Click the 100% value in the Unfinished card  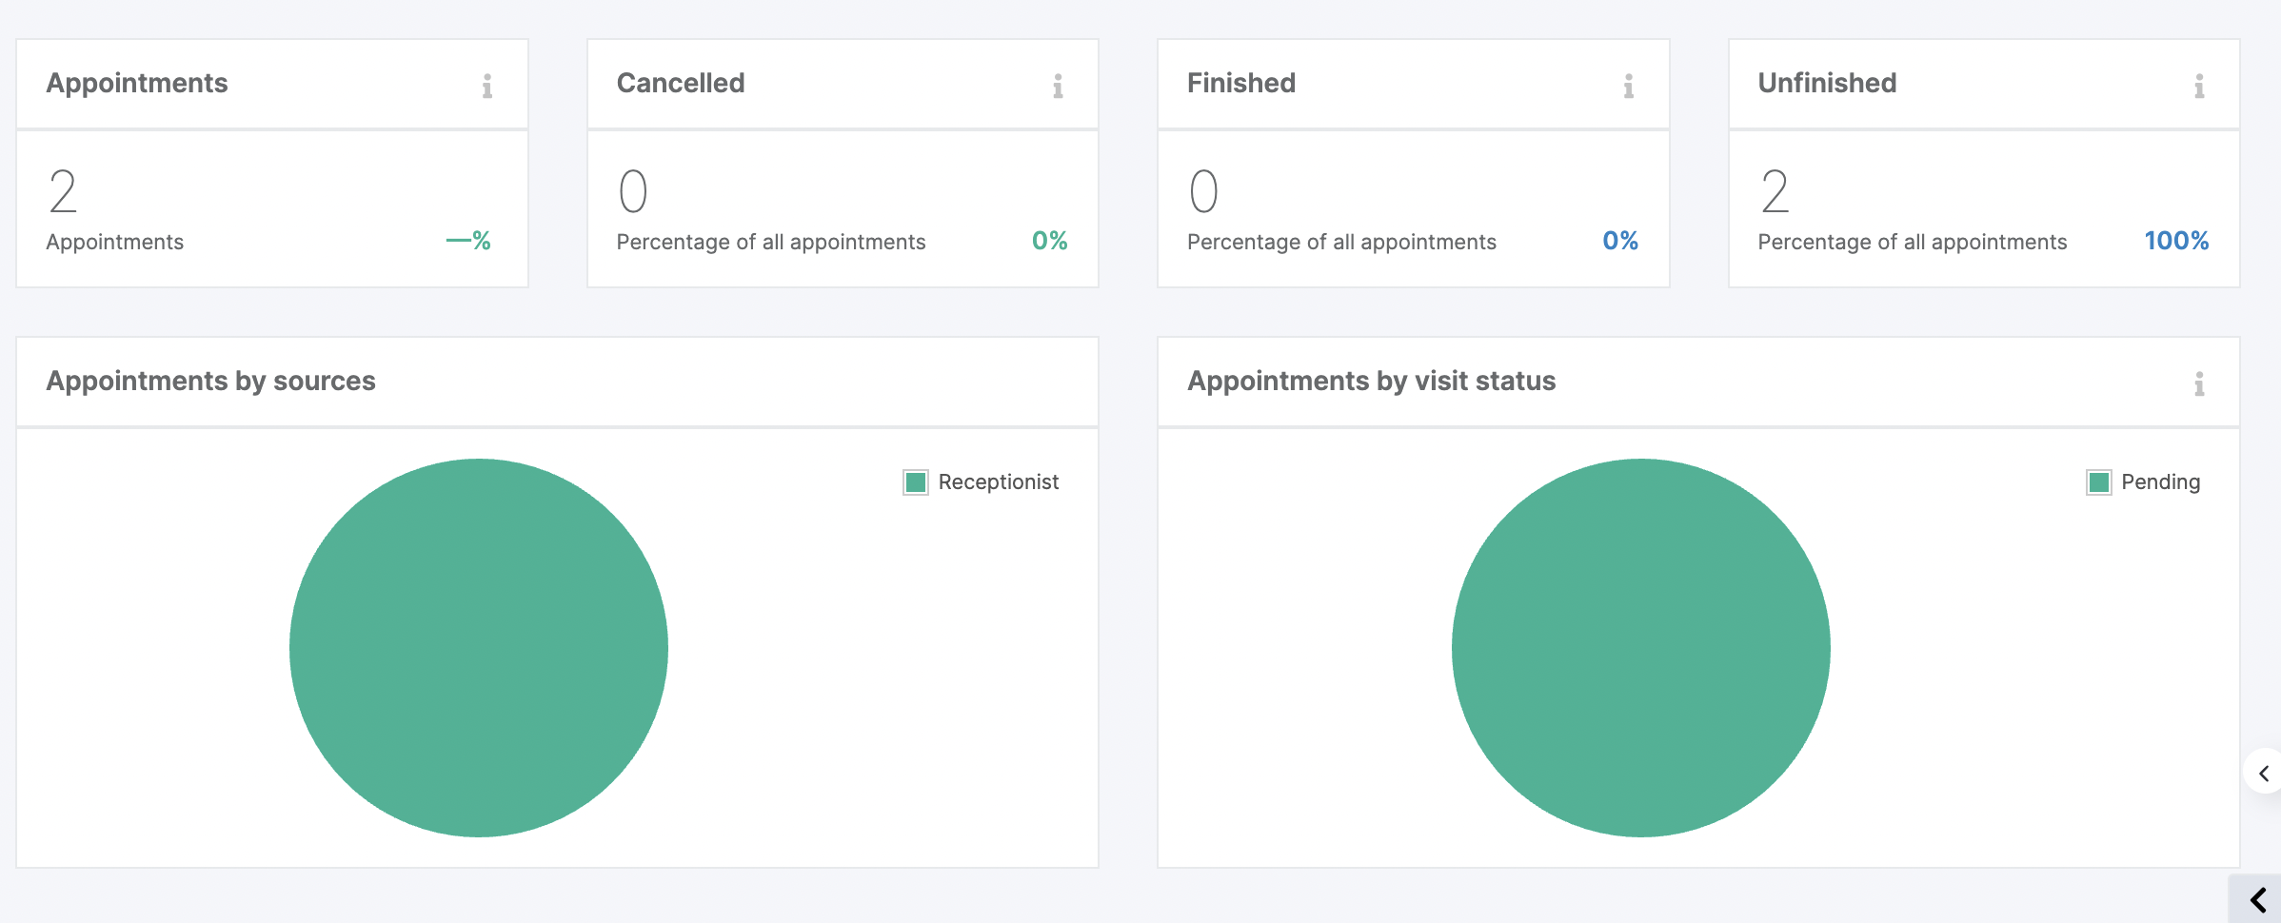point(2175,241)
